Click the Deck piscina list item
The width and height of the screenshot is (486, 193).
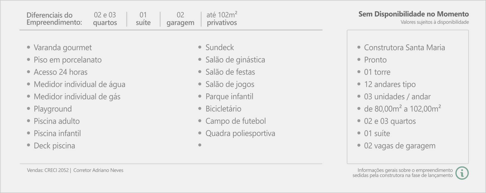point(54,146)
